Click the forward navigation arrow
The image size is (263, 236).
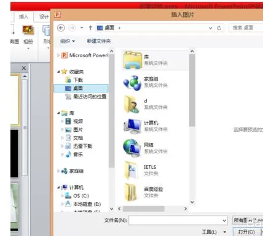coord(72,28)
